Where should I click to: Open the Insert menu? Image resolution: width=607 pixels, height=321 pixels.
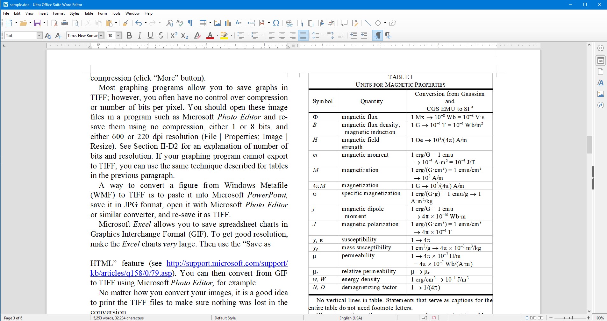[43, 13]
